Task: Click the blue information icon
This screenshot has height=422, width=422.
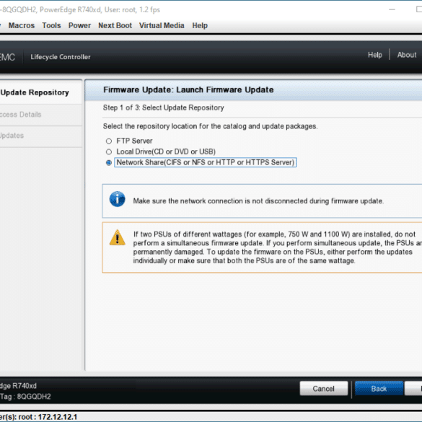Action: (x=118, y=199)
